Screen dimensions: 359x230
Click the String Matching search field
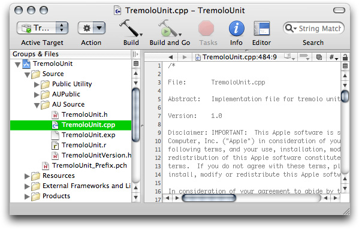(x=313, y=28)
